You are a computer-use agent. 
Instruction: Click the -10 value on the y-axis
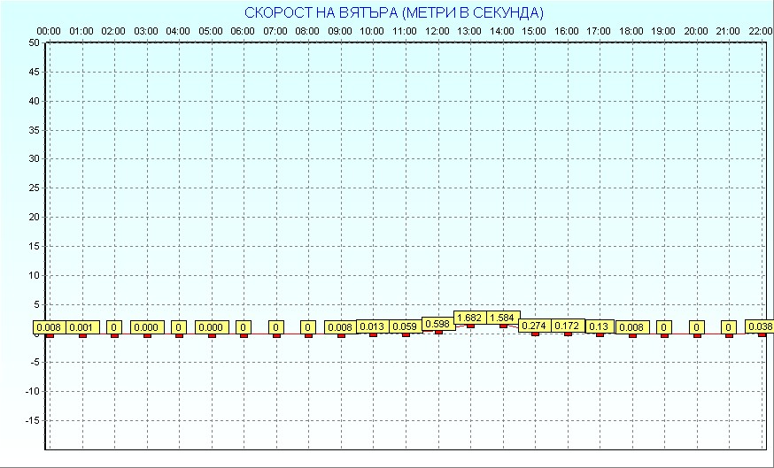32,391
